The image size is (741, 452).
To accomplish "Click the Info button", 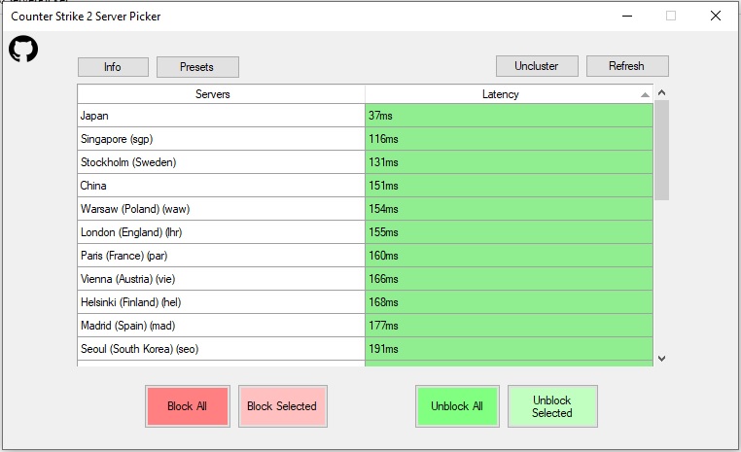I will click(113, 67).
